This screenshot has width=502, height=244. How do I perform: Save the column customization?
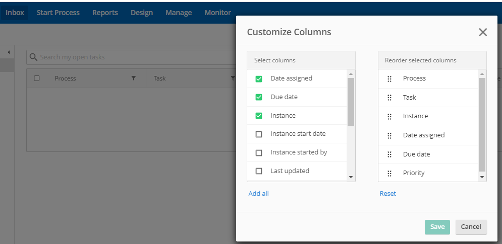coord(437,227)
